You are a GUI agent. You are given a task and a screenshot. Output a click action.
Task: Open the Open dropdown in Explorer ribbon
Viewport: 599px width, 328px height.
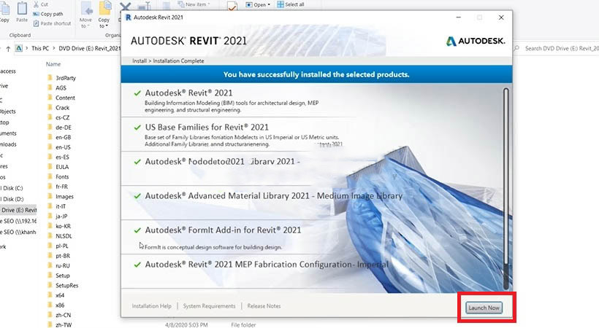(258, 4)
